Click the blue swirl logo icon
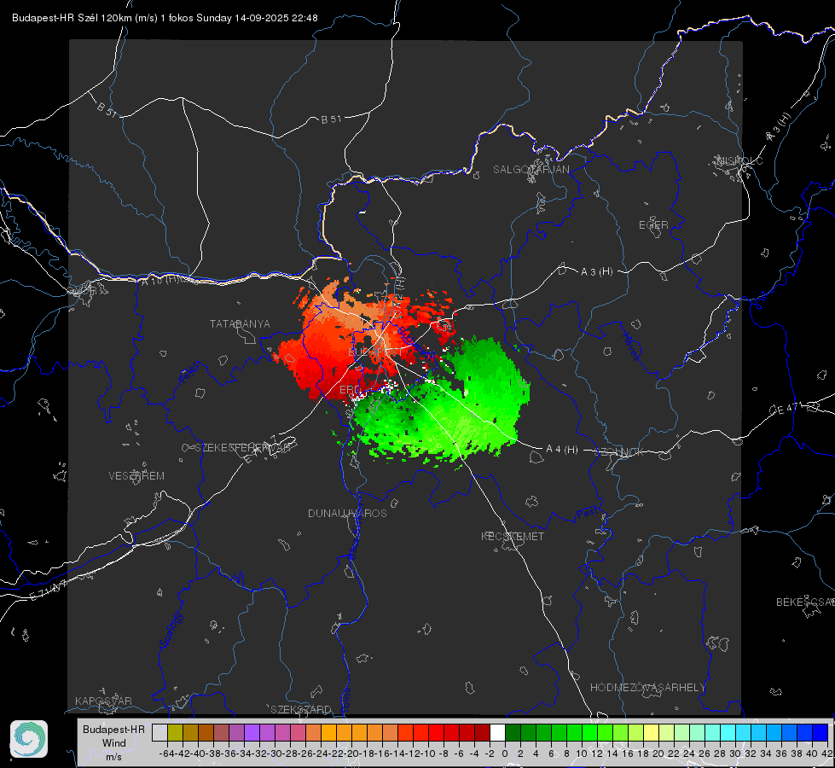This screenshot has height=768, width=835. (x=29, y=739)
